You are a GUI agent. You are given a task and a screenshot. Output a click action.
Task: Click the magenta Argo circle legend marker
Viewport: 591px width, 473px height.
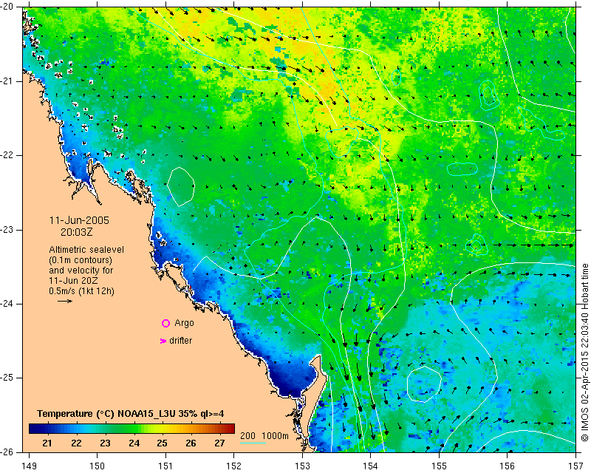(165, 323)
